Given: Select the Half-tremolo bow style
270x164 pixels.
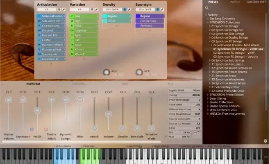Looking at the screenshot, I should 150,21.
